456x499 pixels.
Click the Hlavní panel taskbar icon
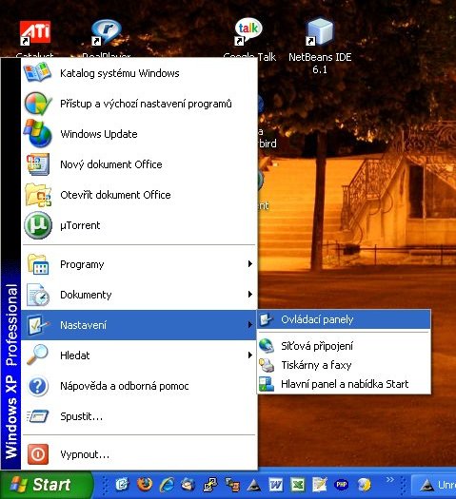tap(267, 384)
